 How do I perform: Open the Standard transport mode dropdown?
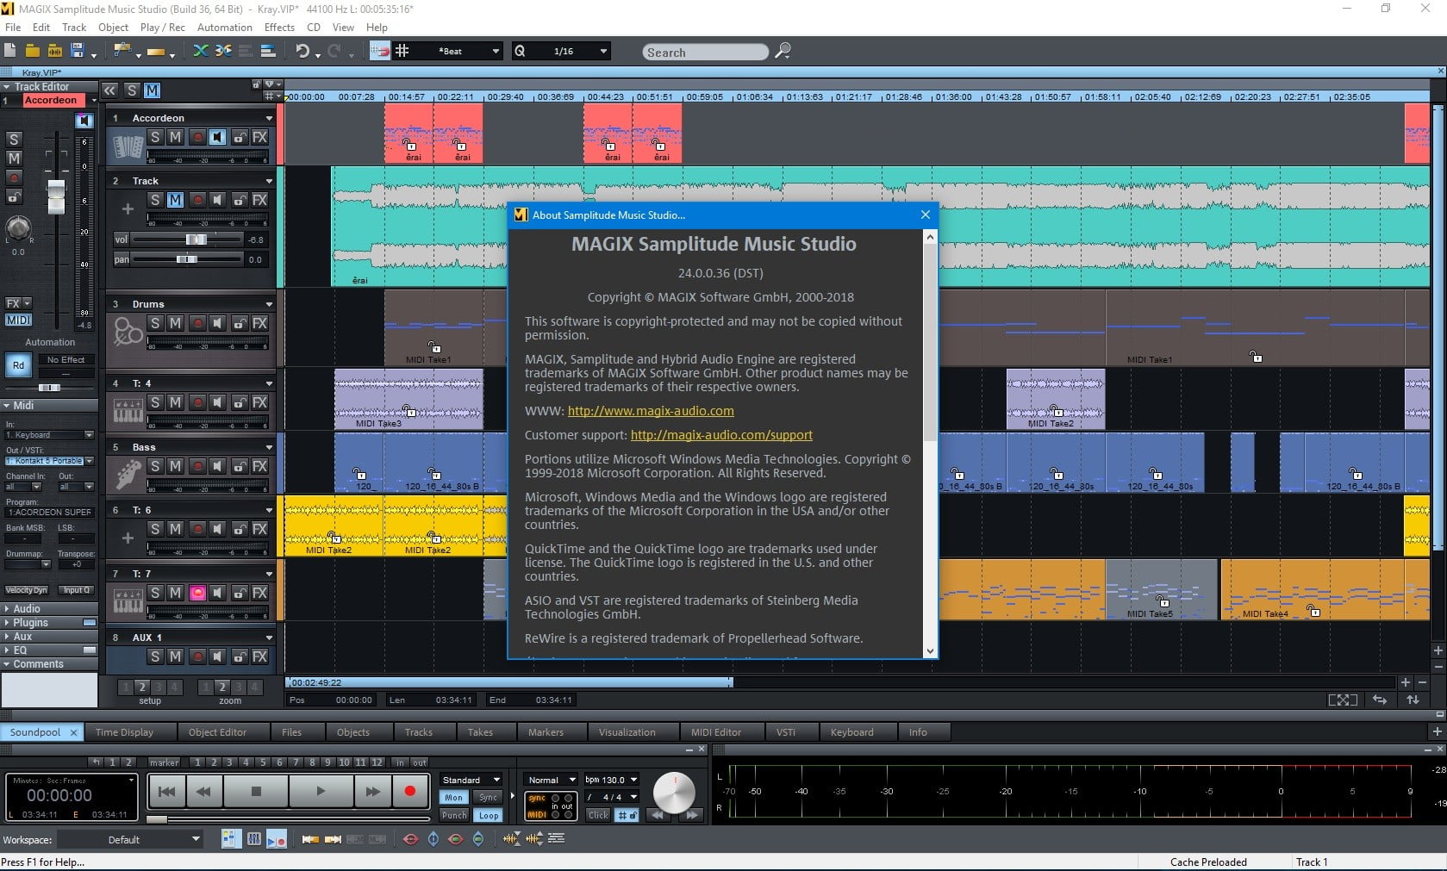click(471, 780)
